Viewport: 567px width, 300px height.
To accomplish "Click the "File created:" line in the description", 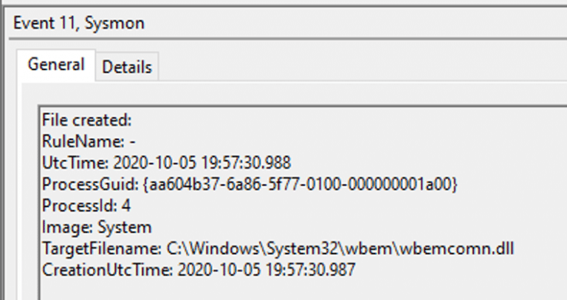I will [x=87, y=120].
